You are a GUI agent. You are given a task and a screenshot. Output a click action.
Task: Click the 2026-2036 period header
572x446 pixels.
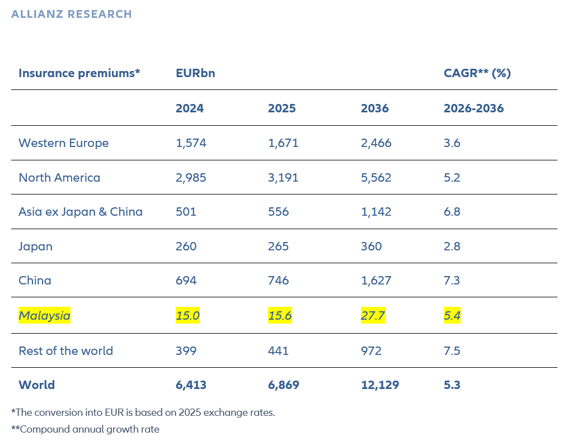pyautogui.click(x=473, y=108)
